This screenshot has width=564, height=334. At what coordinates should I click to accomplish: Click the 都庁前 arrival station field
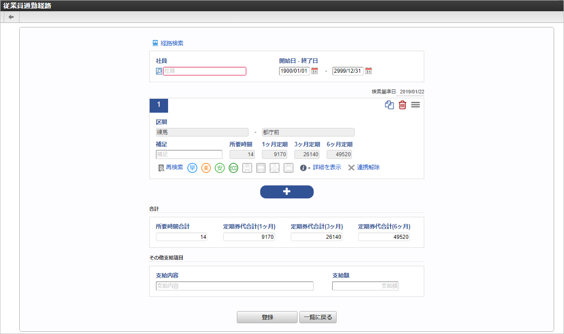(308, 132)
